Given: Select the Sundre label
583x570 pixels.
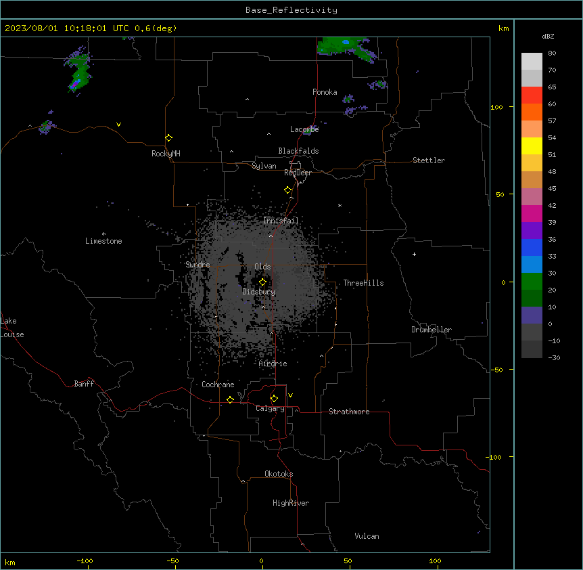Looking at the screenshot, I should pyautogui.click(x=197, y=265).
